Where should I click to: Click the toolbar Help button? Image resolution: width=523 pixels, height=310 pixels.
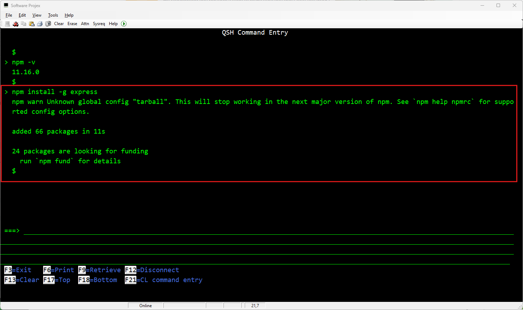click(113, 24)
